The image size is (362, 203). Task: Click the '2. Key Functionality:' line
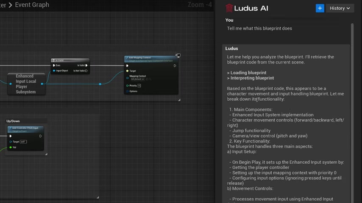click(x=250, y=141)
